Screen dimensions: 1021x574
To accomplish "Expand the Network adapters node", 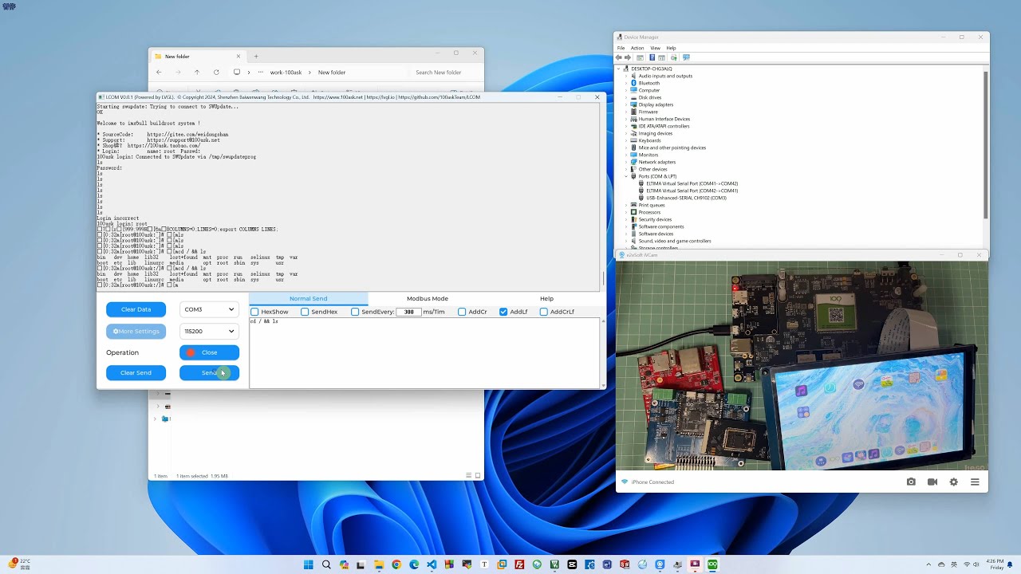I will [x=626, y=162].
